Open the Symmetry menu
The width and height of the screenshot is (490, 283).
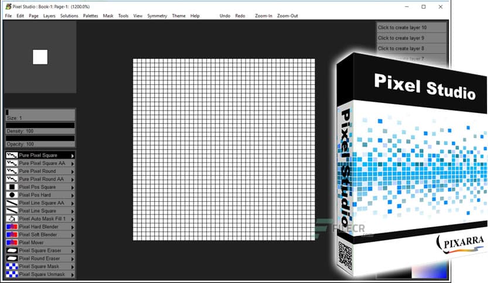coord(157,16)
